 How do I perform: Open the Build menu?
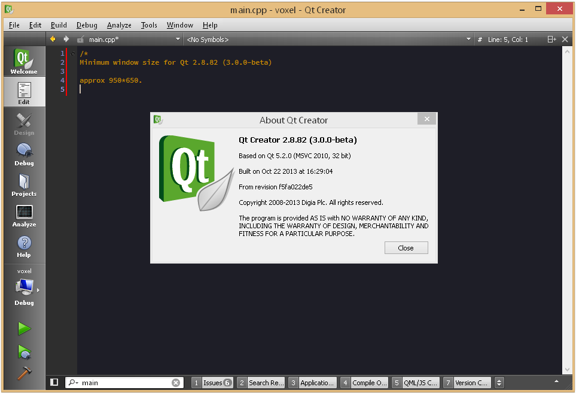pos(59,25)
